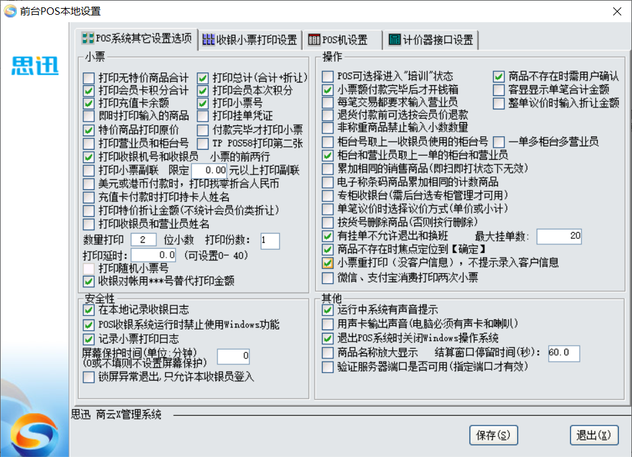Uncheck 打印会员卡积分合计 option
This screenshot has height=457, width=632.
[x=89, y=91]
